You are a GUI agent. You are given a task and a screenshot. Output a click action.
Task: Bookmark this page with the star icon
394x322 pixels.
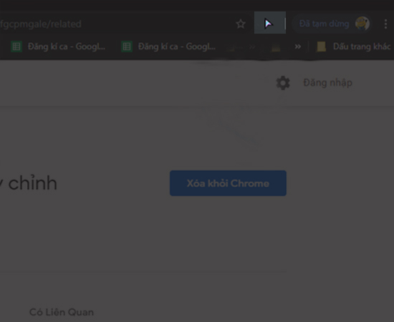point(241,24)
